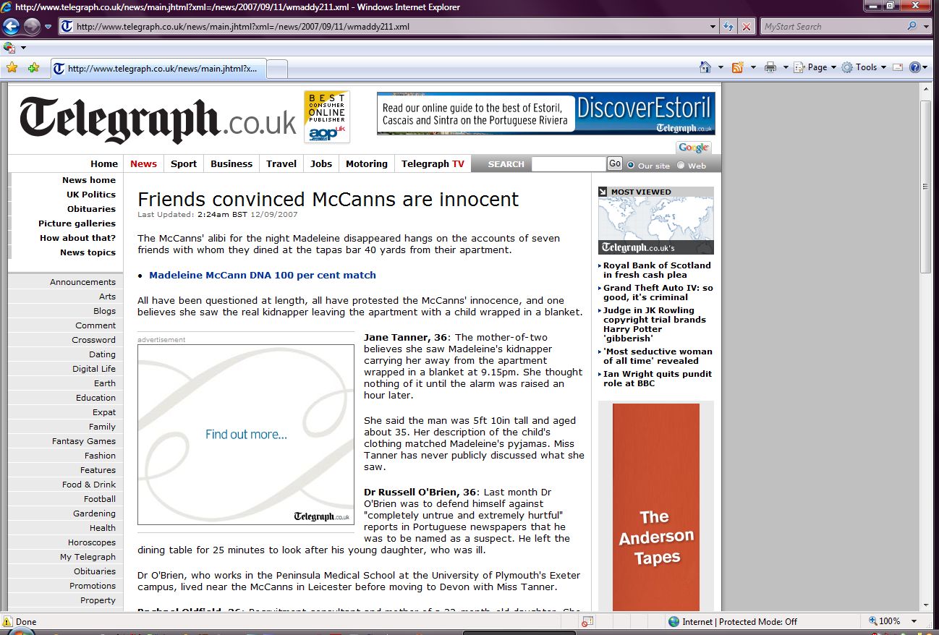The width and height of the screenshot is (939, 635).
Task: Click the RSS feeds icon
Action: click(x=738, y=67)
